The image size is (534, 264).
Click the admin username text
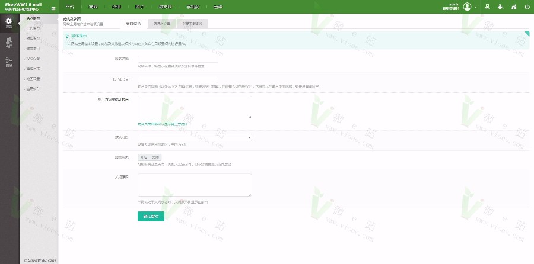(454, 4)
